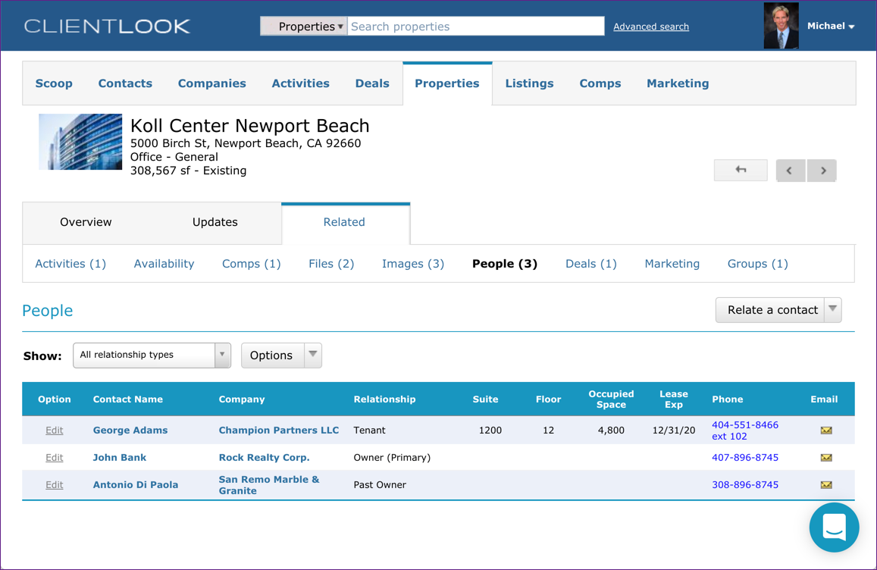The image size is (877, 570).
Task: Show related Marketing sub-tab
Action: click(672, 264)
